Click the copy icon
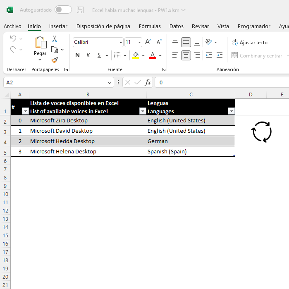Viewport: 289px width, 289px height. (x=55, y=50)
